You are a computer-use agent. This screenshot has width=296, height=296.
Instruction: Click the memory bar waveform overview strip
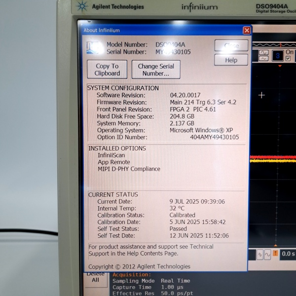coord(274,45)
